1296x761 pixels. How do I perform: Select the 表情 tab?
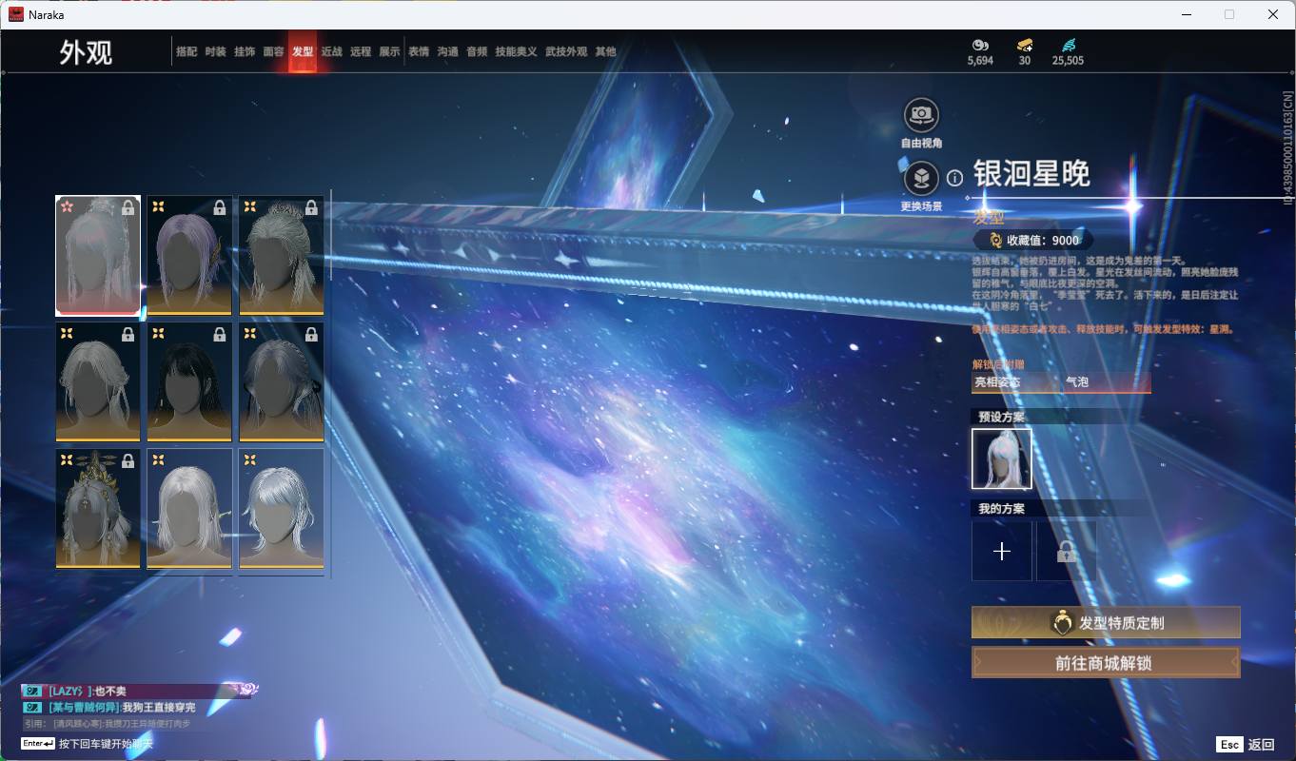(x=419, y=52)
